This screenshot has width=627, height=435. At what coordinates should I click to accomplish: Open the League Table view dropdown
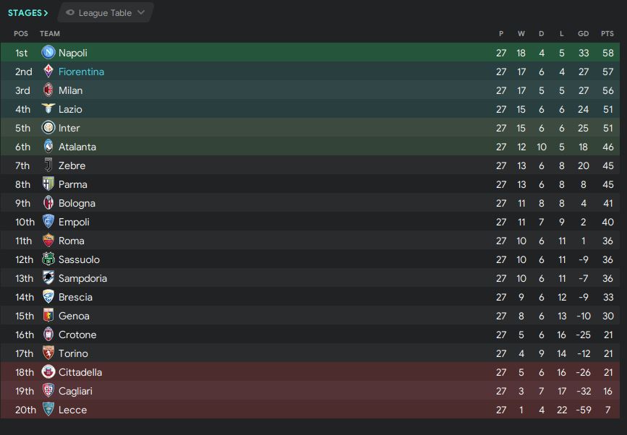pos(105,13)
